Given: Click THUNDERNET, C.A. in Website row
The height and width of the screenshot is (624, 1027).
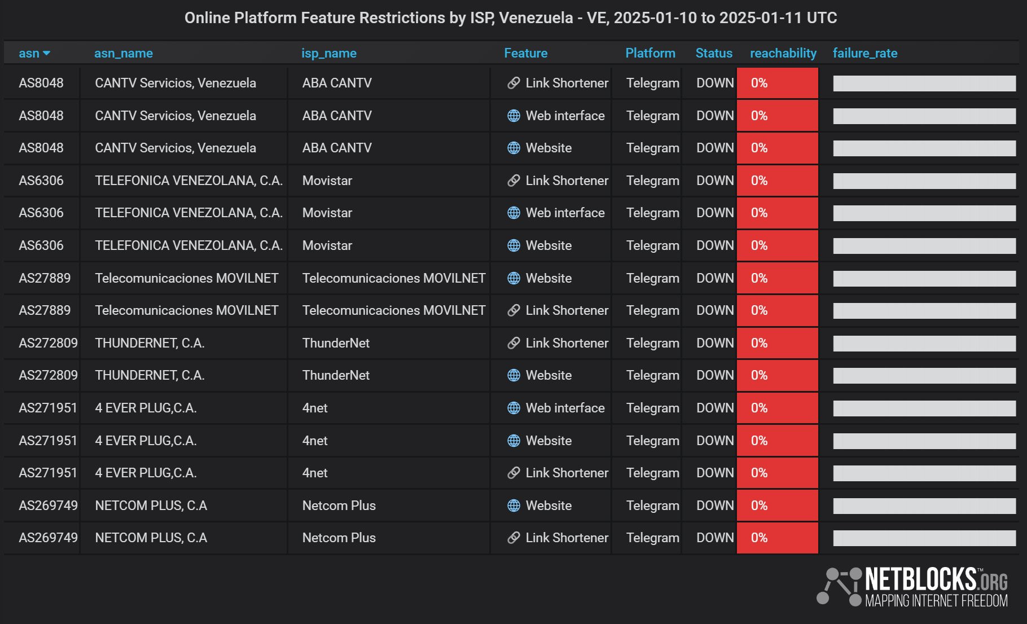Looking at the screenshot, I should pyautogui.click(x=150, y=375).
